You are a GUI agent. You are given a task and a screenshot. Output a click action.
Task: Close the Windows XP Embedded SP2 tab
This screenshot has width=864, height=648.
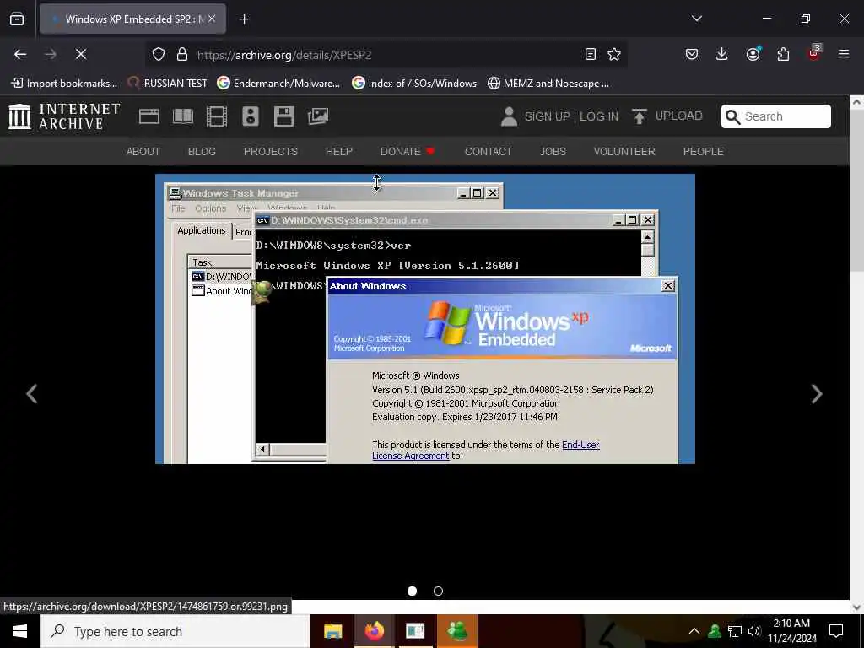tap(212, 19)
